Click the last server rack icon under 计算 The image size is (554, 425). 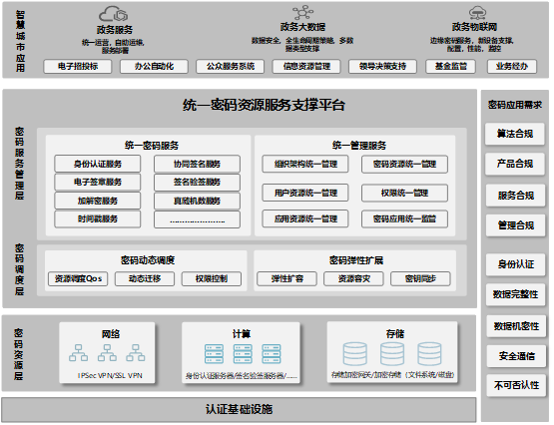pyautogui.click(x=272, y=354)
